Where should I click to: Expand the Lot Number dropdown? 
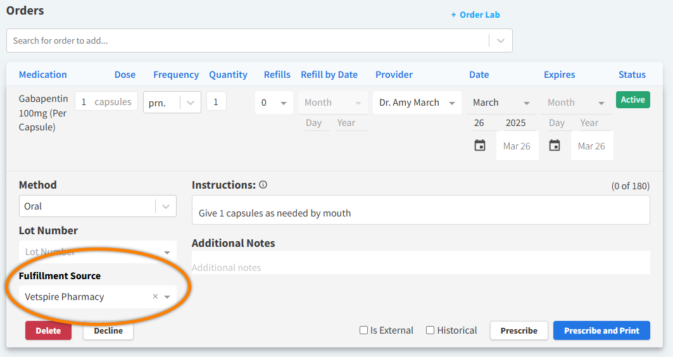(167, 252)
